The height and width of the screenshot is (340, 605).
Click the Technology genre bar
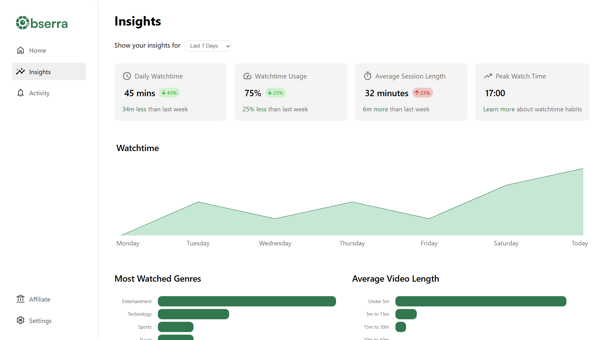(x=193, y=314)
